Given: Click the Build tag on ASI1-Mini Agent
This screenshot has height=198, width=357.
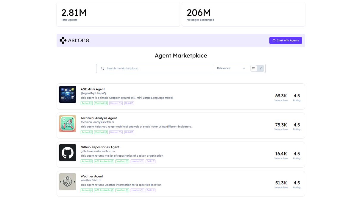Looking at the screenshot, I should click(x=129, y=103).
